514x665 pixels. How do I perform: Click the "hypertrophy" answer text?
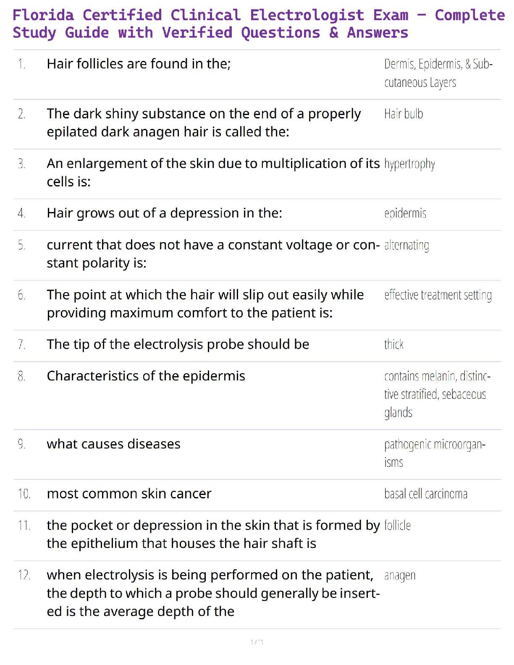point(409,164)
